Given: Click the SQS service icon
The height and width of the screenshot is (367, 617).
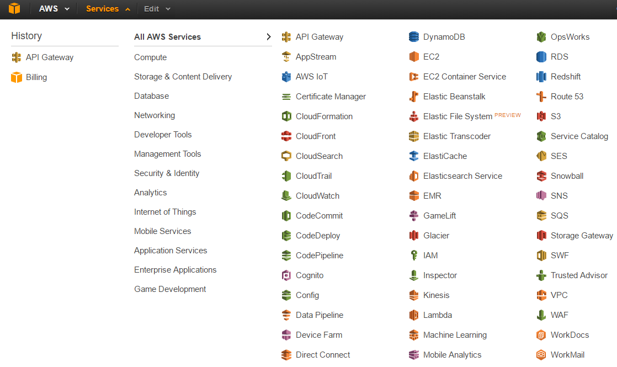Looking at the screenshot, I should tap(541, 216).
